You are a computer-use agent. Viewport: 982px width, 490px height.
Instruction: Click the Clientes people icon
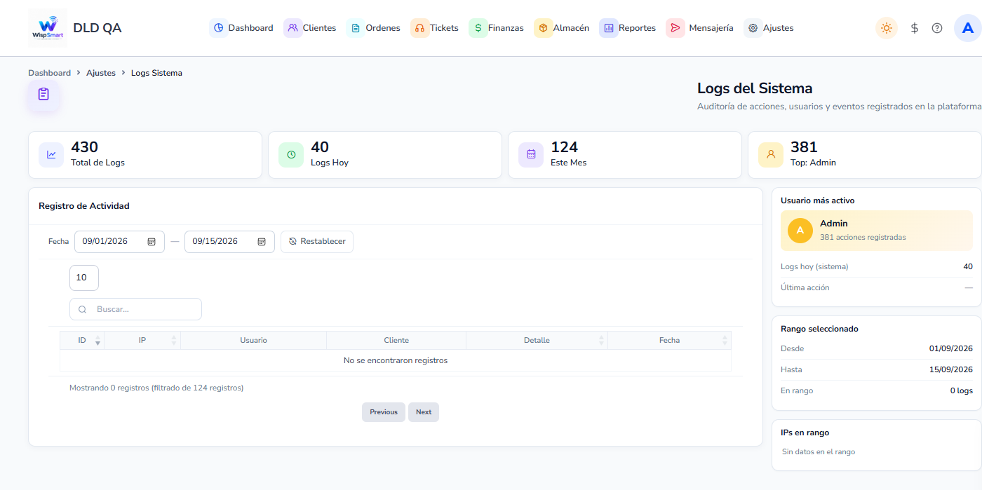[293, 28]
